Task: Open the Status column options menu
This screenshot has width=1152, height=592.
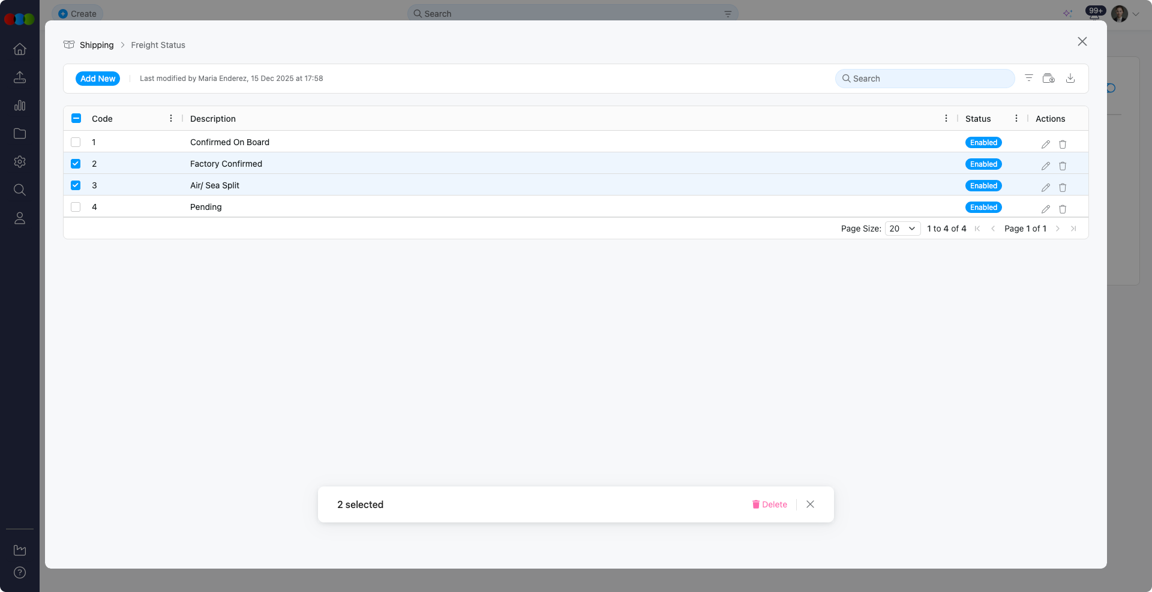Action: coord(1016,118)
